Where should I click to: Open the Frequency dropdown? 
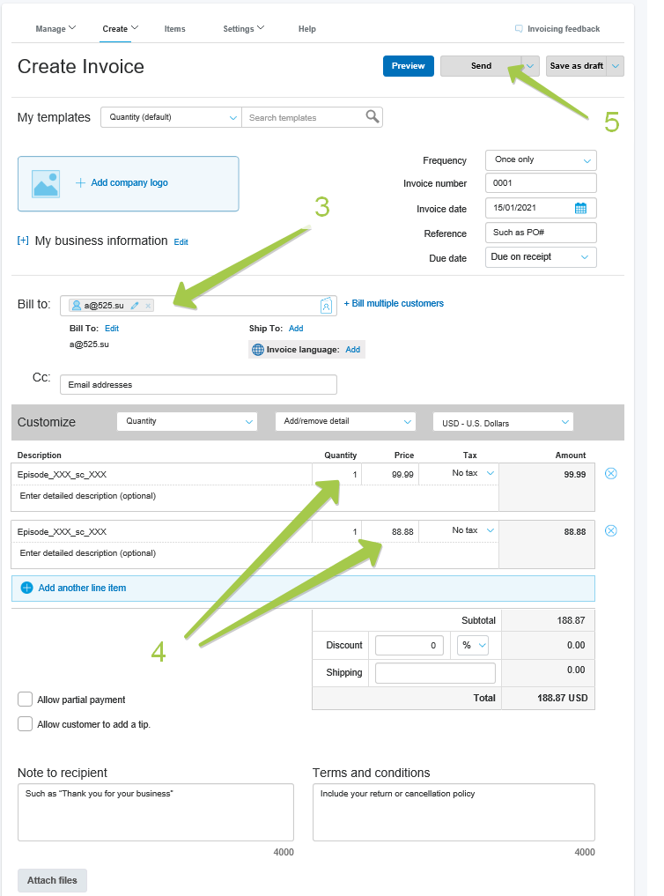[541, 160]
